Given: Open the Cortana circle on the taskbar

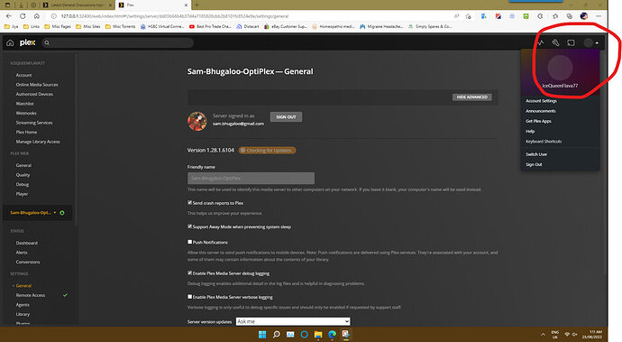Looking at the screenshot, I should [305, 335].
